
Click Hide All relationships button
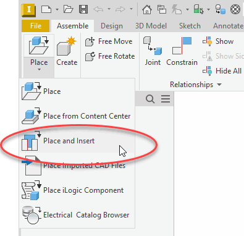(x=222, y=71)
